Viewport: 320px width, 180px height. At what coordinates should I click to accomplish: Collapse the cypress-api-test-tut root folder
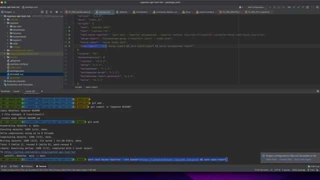coord(2,16)
